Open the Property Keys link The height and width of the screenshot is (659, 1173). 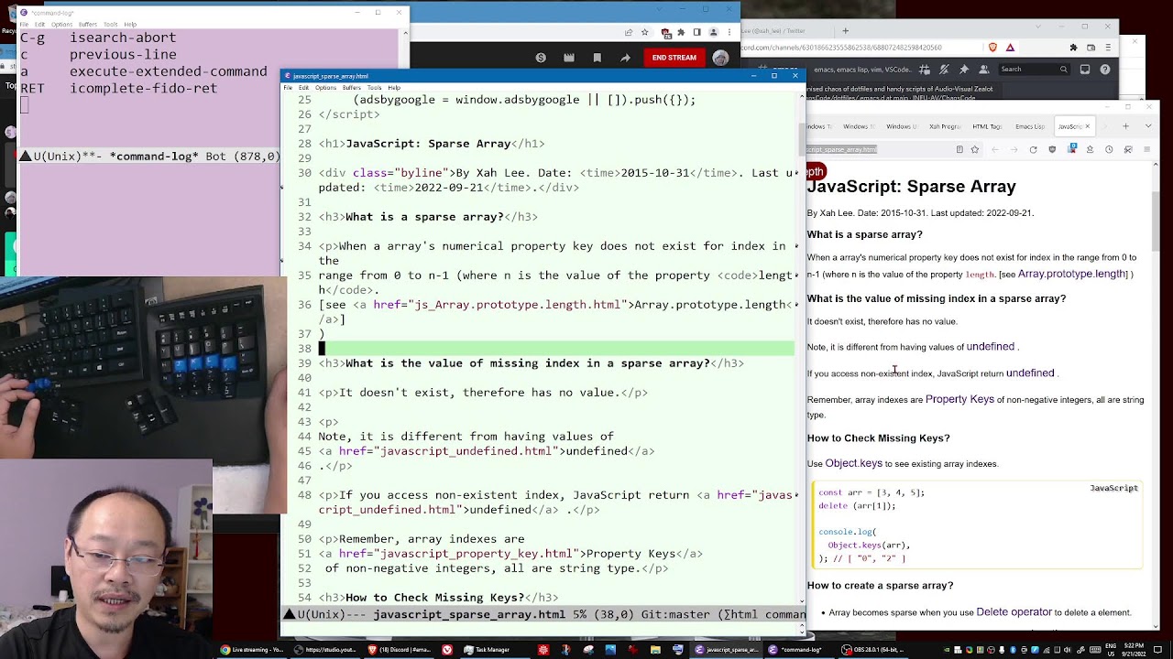pyautogui.click(x=959, y=399)
